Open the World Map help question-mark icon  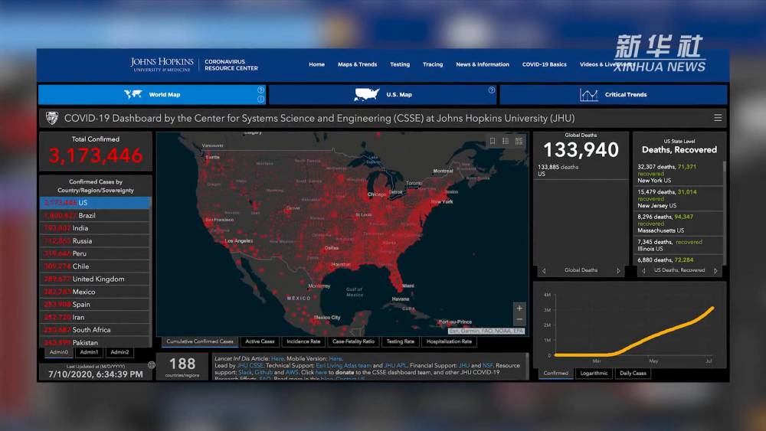[x=260, y=90]
